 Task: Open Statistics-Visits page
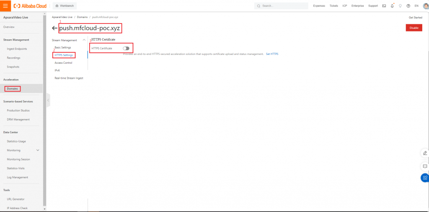(16, 168)
